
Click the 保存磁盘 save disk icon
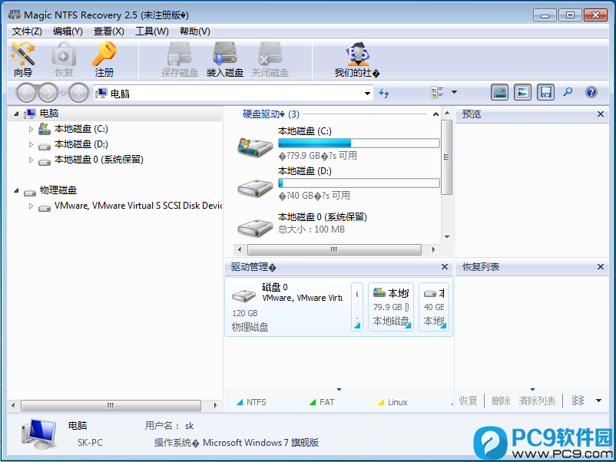coord(180,60)
